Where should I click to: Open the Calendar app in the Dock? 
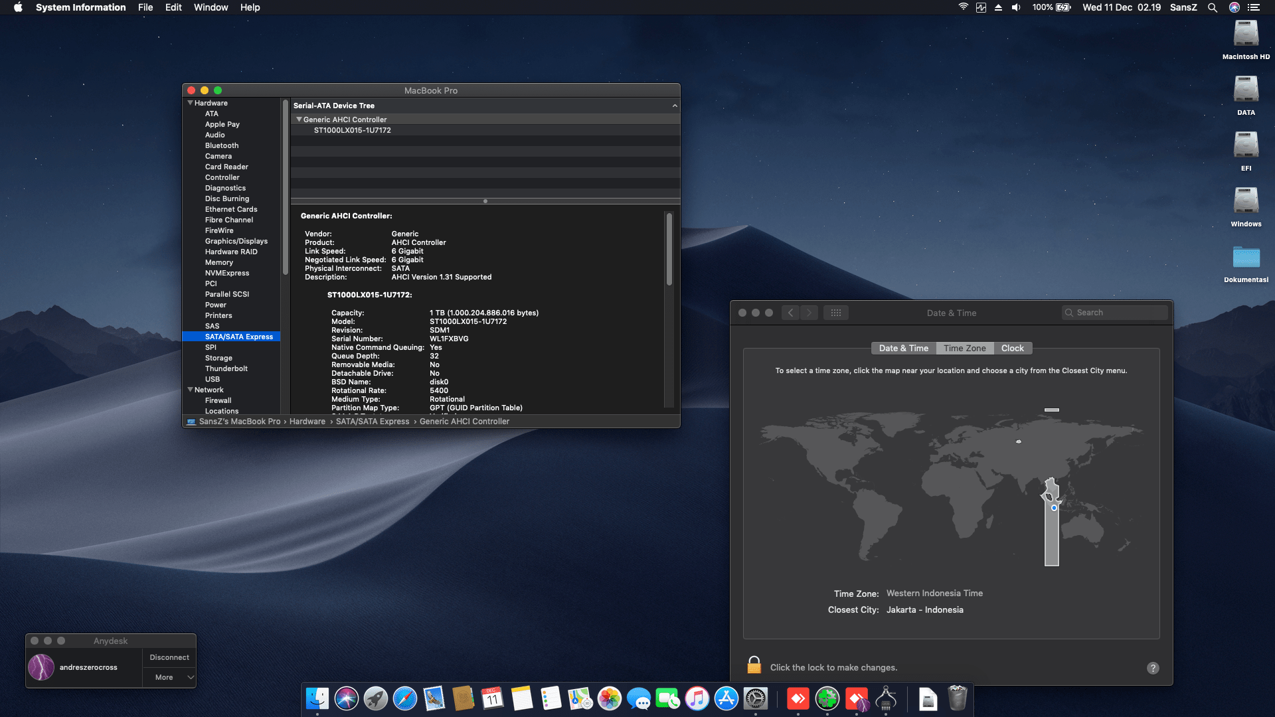(492, 698)
